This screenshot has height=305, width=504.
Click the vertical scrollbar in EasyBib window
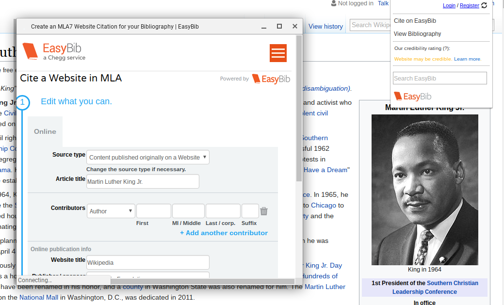299,108
